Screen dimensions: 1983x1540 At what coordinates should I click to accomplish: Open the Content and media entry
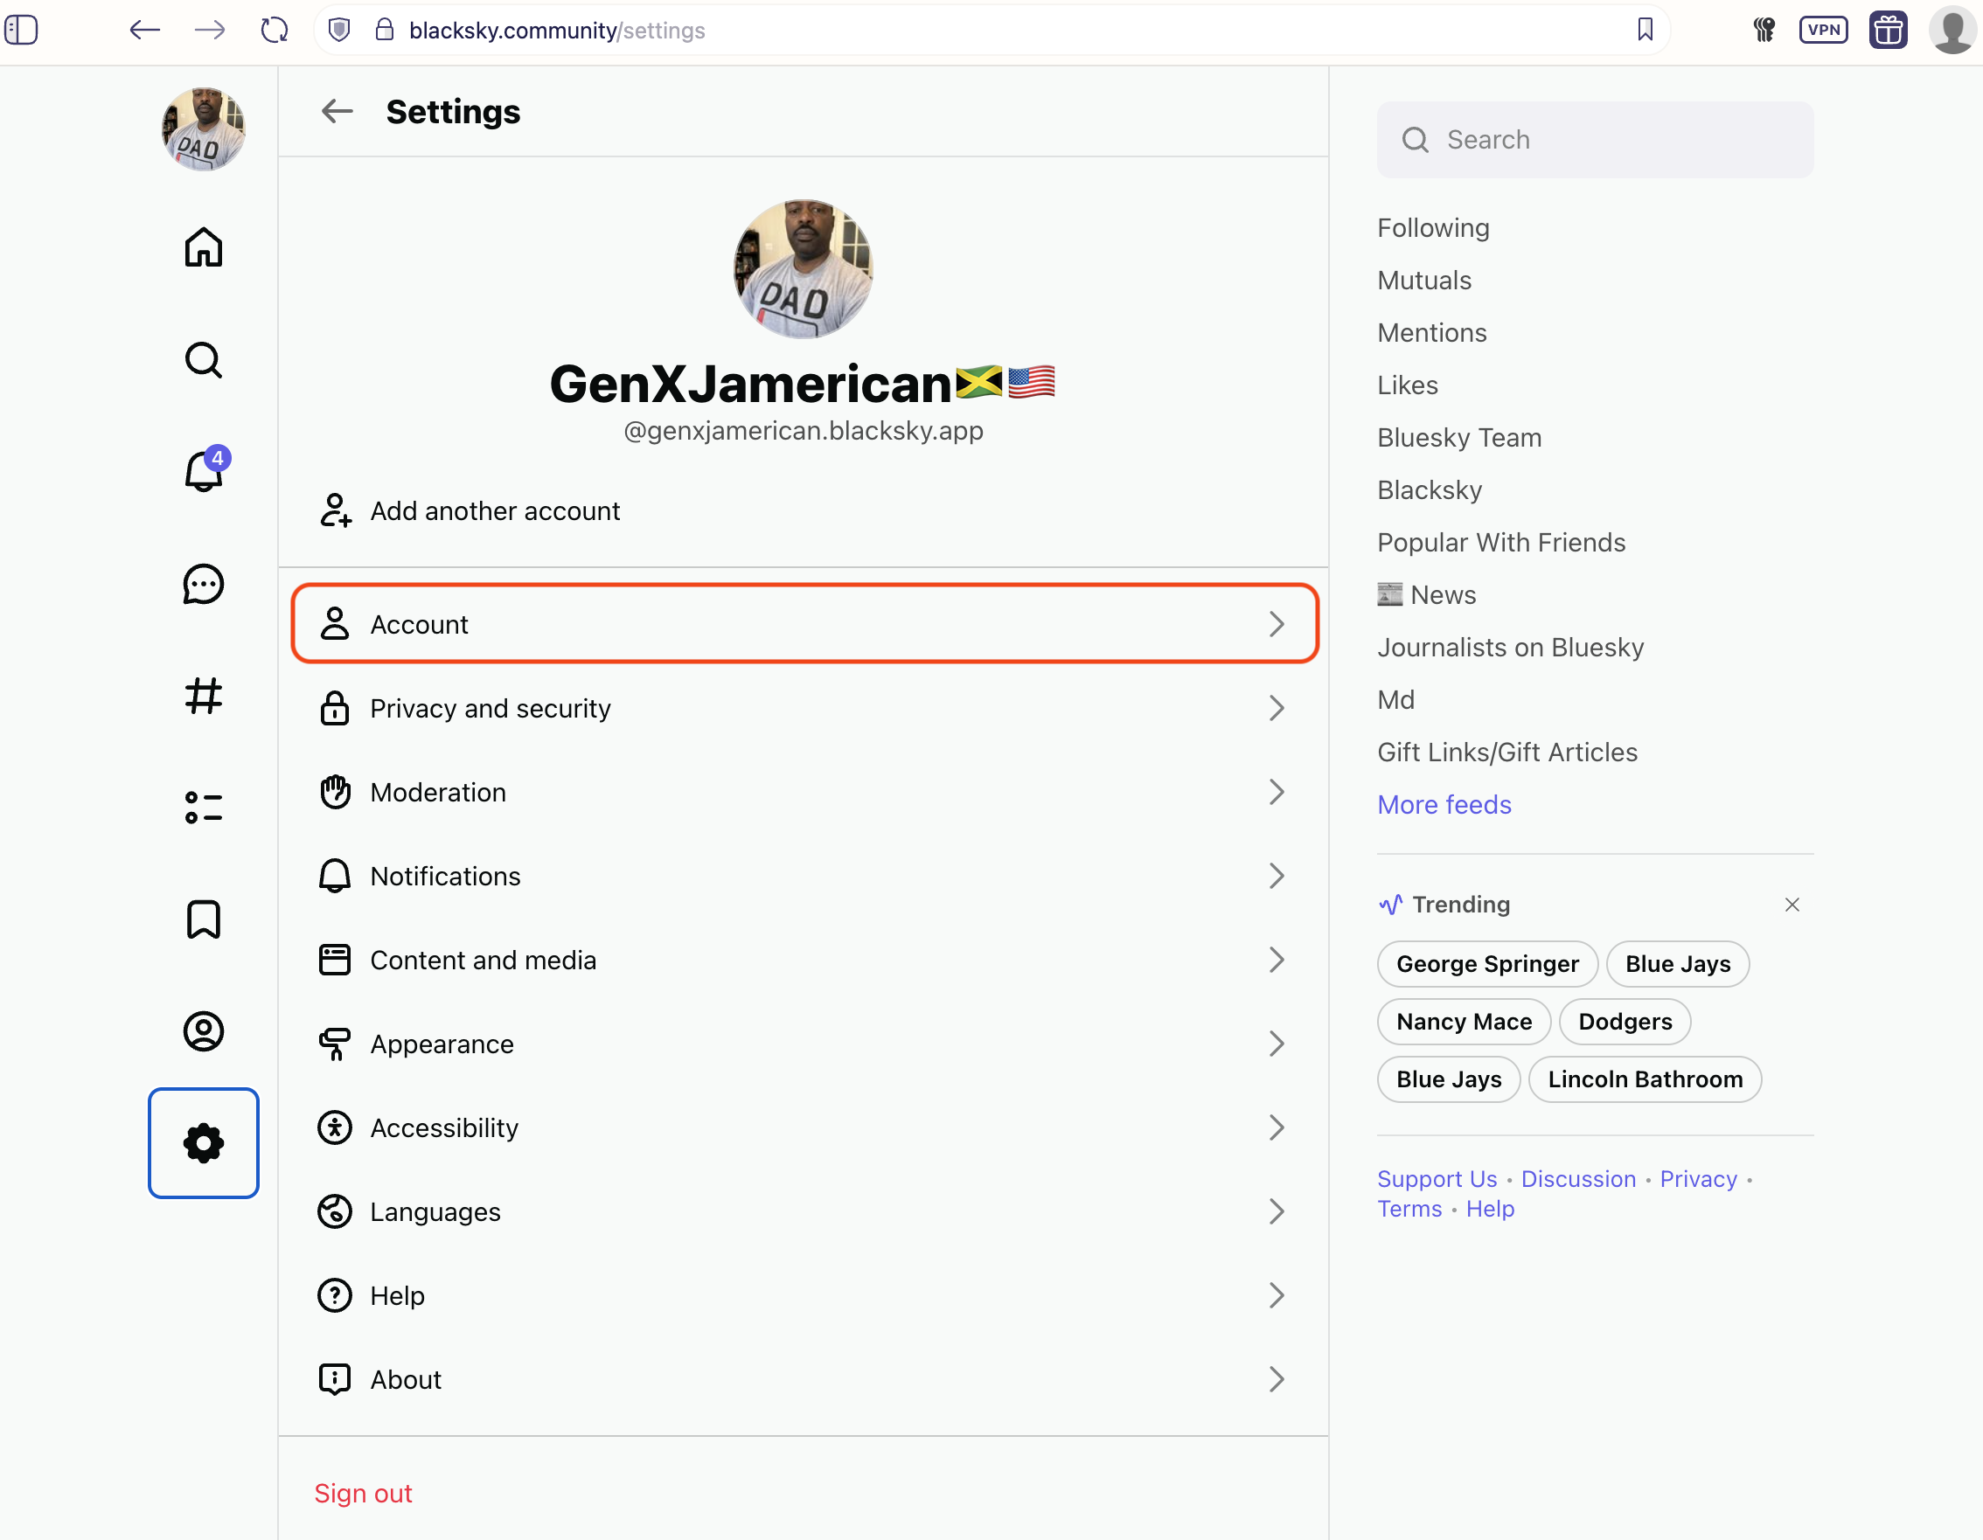(483, 959)
